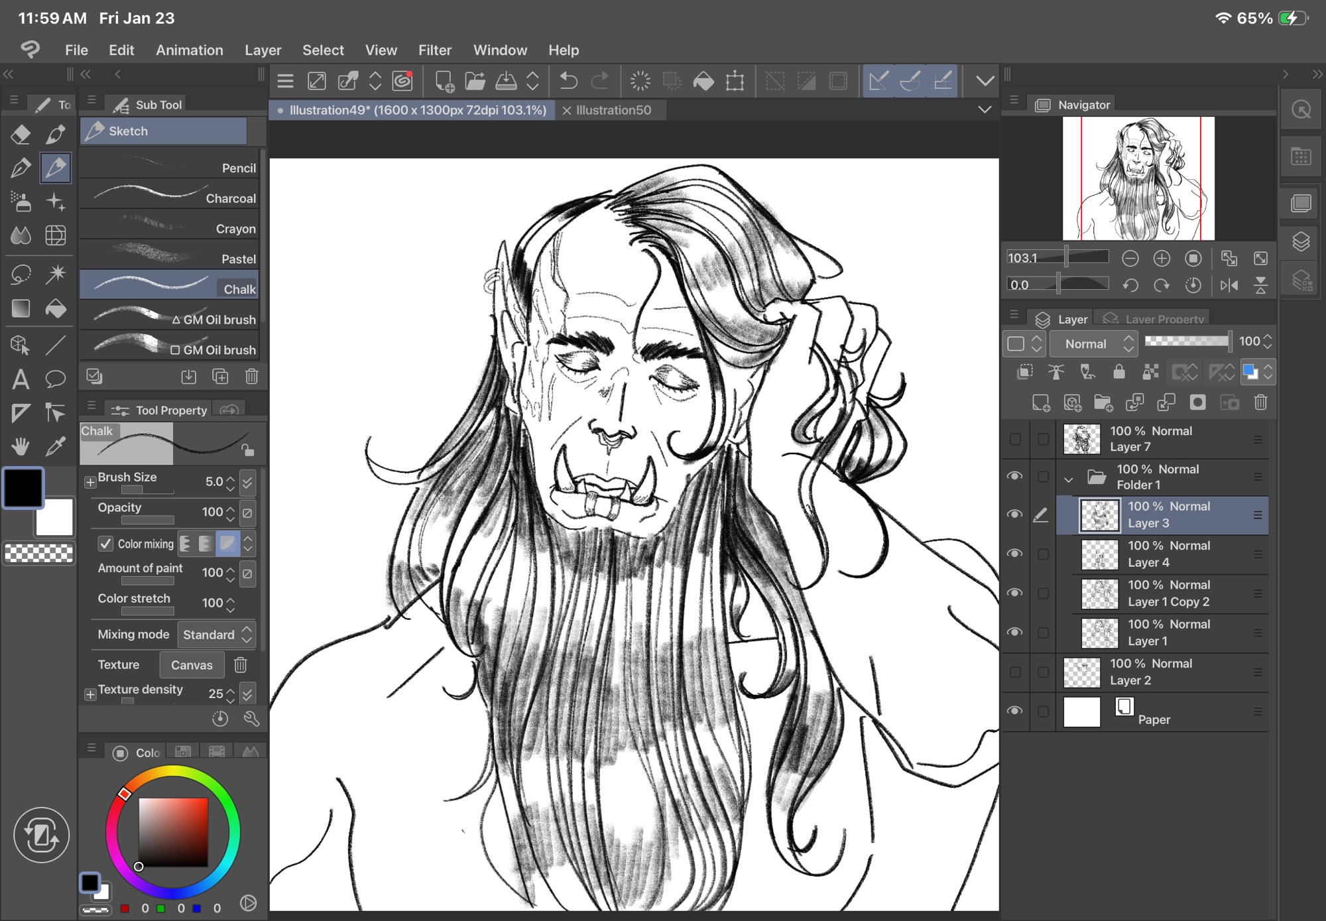Click the Eyedropper tool
The image size is (1326, 921).
click(56, 447)
